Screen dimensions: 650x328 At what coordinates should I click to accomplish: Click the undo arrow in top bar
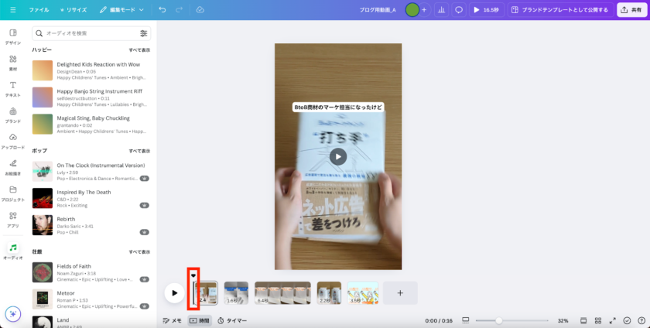tap(162, 10)
